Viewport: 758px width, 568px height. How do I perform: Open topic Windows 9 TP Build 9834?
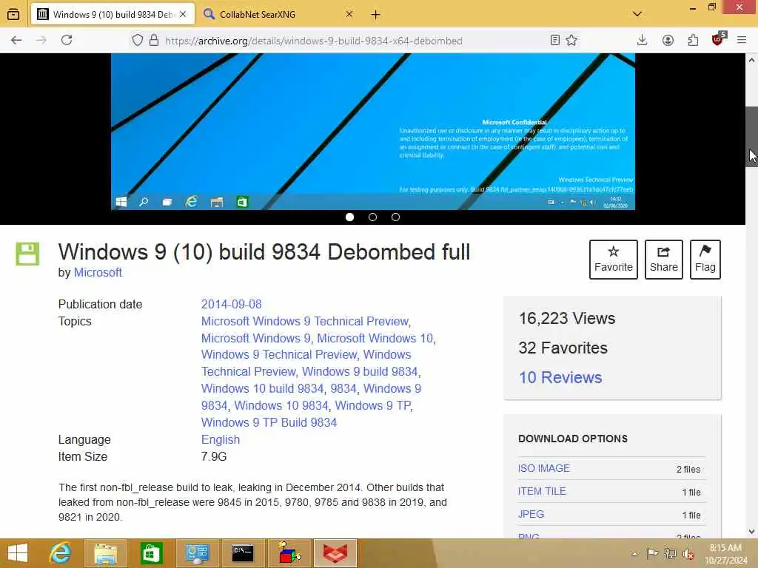269,422
